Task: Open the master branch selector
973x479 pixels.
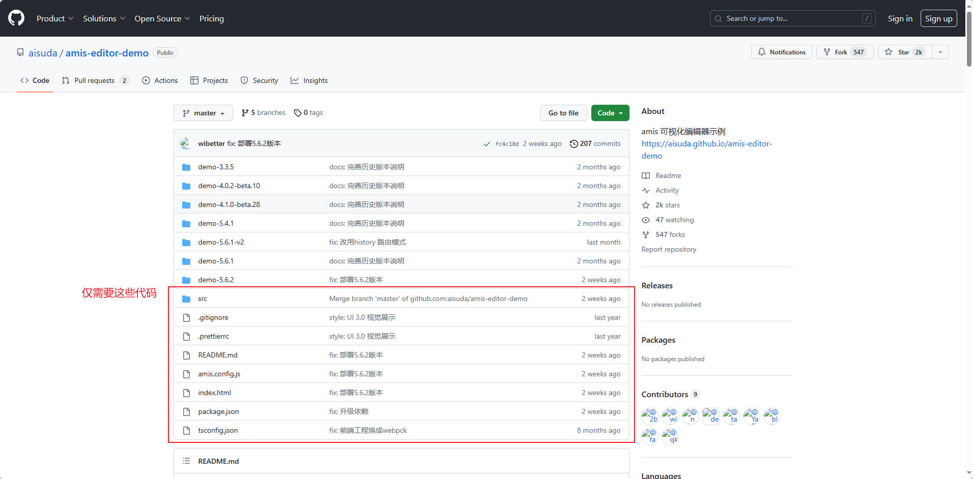Action: point(203,113)
